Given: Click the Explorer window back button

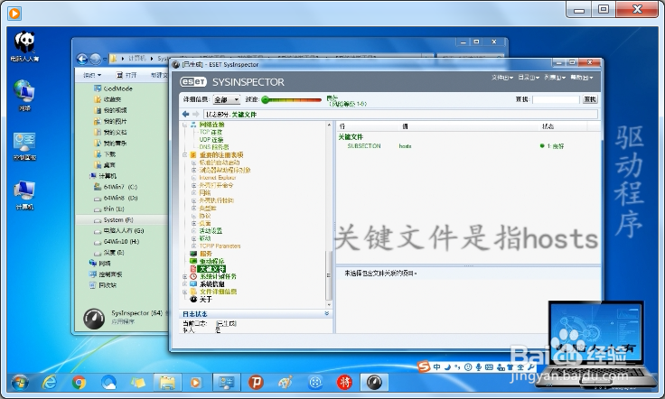Looking at the screenshot, I should [x=82, y=60].
